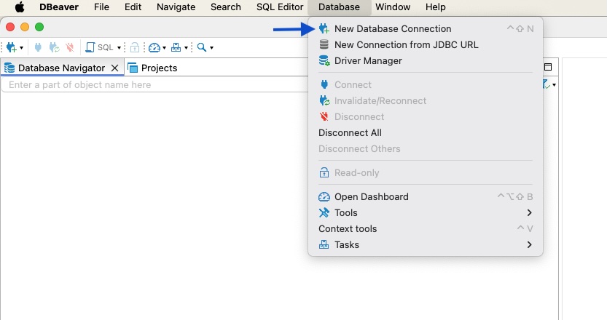Open the Tools submenu
This screenshot has width=607, height=320.
pyautogui.click(x=426, y=212)
